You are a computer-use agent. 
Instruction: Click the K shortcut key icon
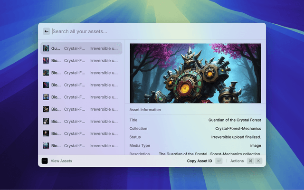coord(259,161)
